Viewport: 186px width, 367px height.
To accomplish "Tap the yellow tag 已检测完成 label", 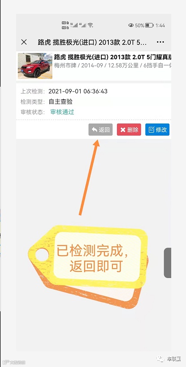I will pos(92,258).
